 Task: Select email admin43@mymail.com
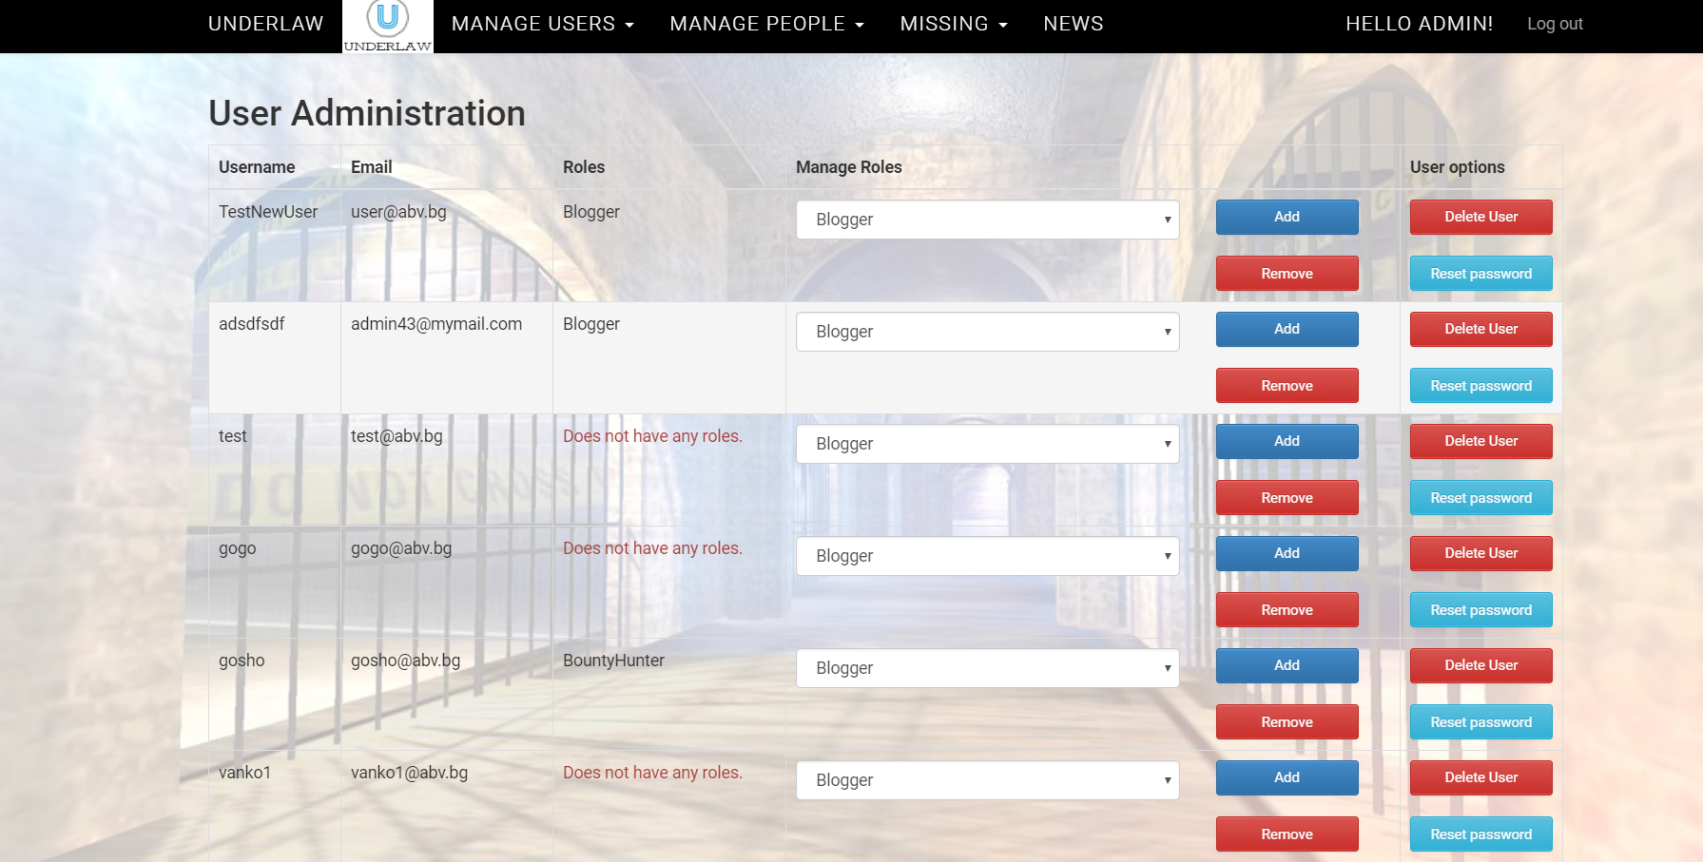click(436, 324)
